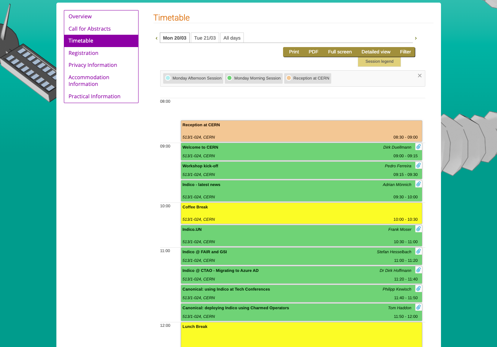Open the Privacy Information page
The width and height of the screenshot is (497, 347).
[101, 65]
